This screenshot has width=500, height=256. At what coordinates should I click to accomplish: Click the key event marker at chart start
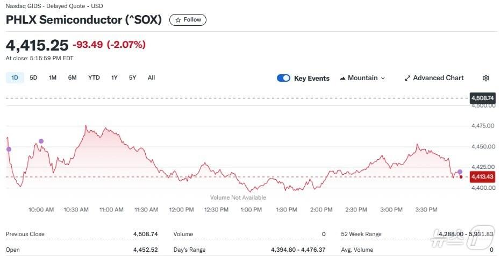[8, 149]
